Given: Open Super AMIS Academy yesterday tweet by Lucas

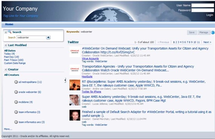Looking at the screenshot, I should 141,99.
